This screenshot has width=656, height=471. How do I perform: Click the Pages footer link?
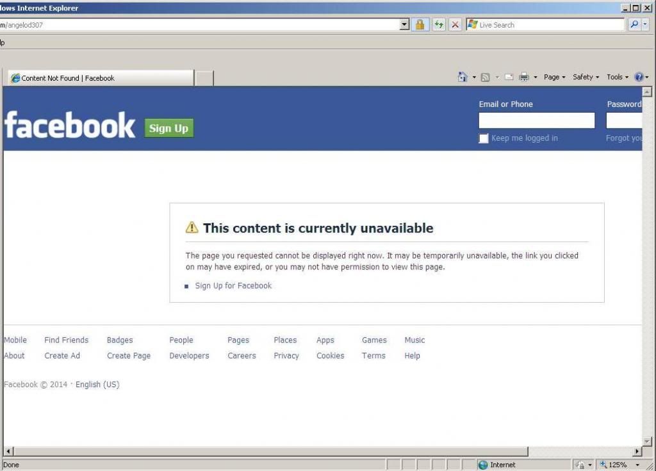(x=238, y=340)
